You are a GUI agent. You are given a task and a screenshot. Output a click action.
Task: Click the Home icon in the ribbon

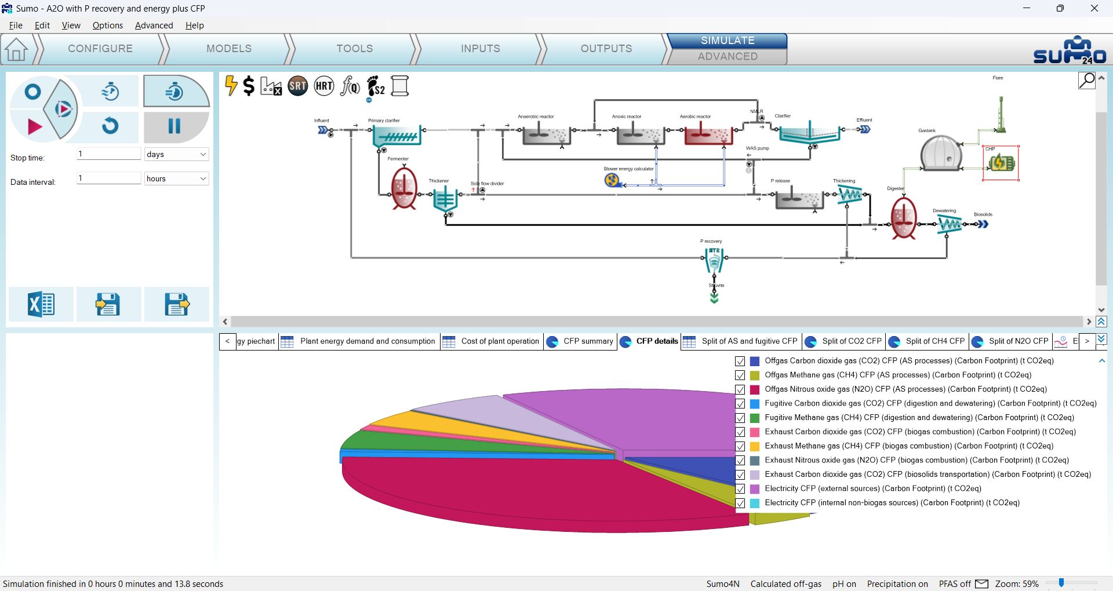[x=16, y=49]
